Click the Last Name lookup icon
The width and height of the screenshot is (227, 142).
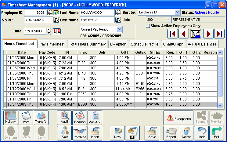pos(118,13)
